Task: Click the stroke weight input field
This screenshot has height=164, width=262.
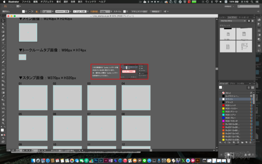Action: click(x=47, y=11)
